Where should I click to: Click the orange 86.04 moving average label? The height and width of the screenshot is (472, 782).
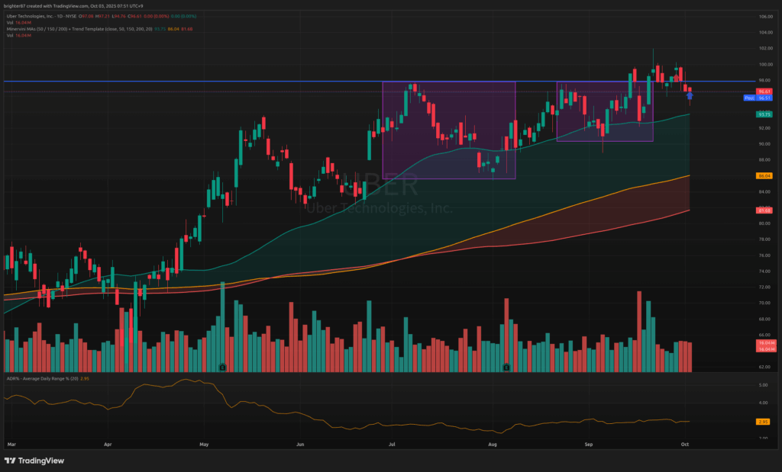click(x=763, y=175)
